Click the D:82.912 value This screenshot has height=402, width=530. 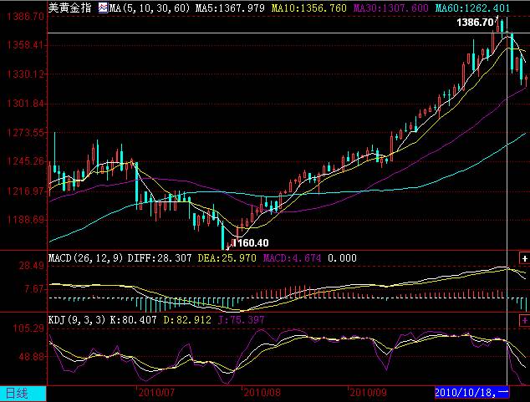pos(187,319)
